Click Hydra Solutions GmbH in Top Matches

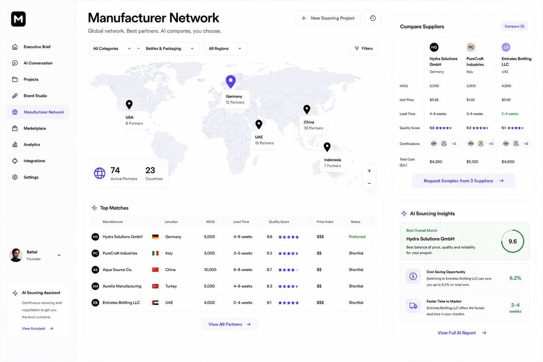pyautogui.click(x=123, y=237)
